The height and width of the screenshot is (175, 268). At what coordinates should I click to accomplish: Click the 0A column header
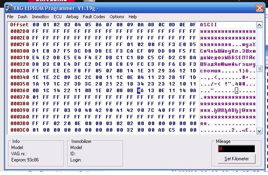tap(141, 25)
